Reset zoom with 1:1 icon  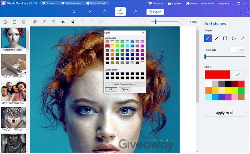coord(136,22)
